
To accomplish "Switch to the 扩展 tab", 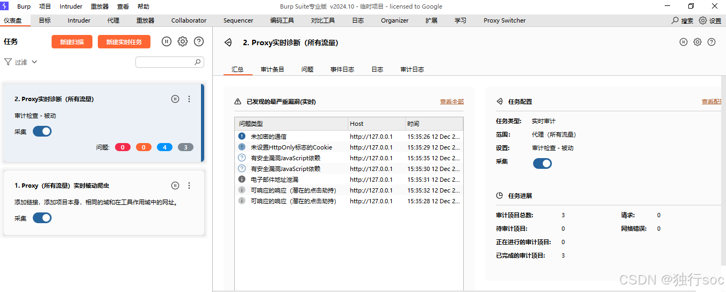I will tap(431, 20).
